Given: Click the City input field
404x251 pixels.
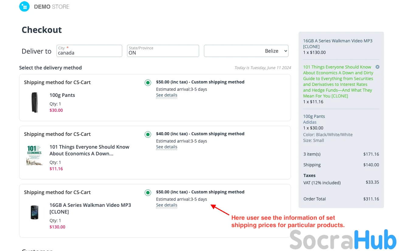Looking at the screenshot, I should [89, 53].
